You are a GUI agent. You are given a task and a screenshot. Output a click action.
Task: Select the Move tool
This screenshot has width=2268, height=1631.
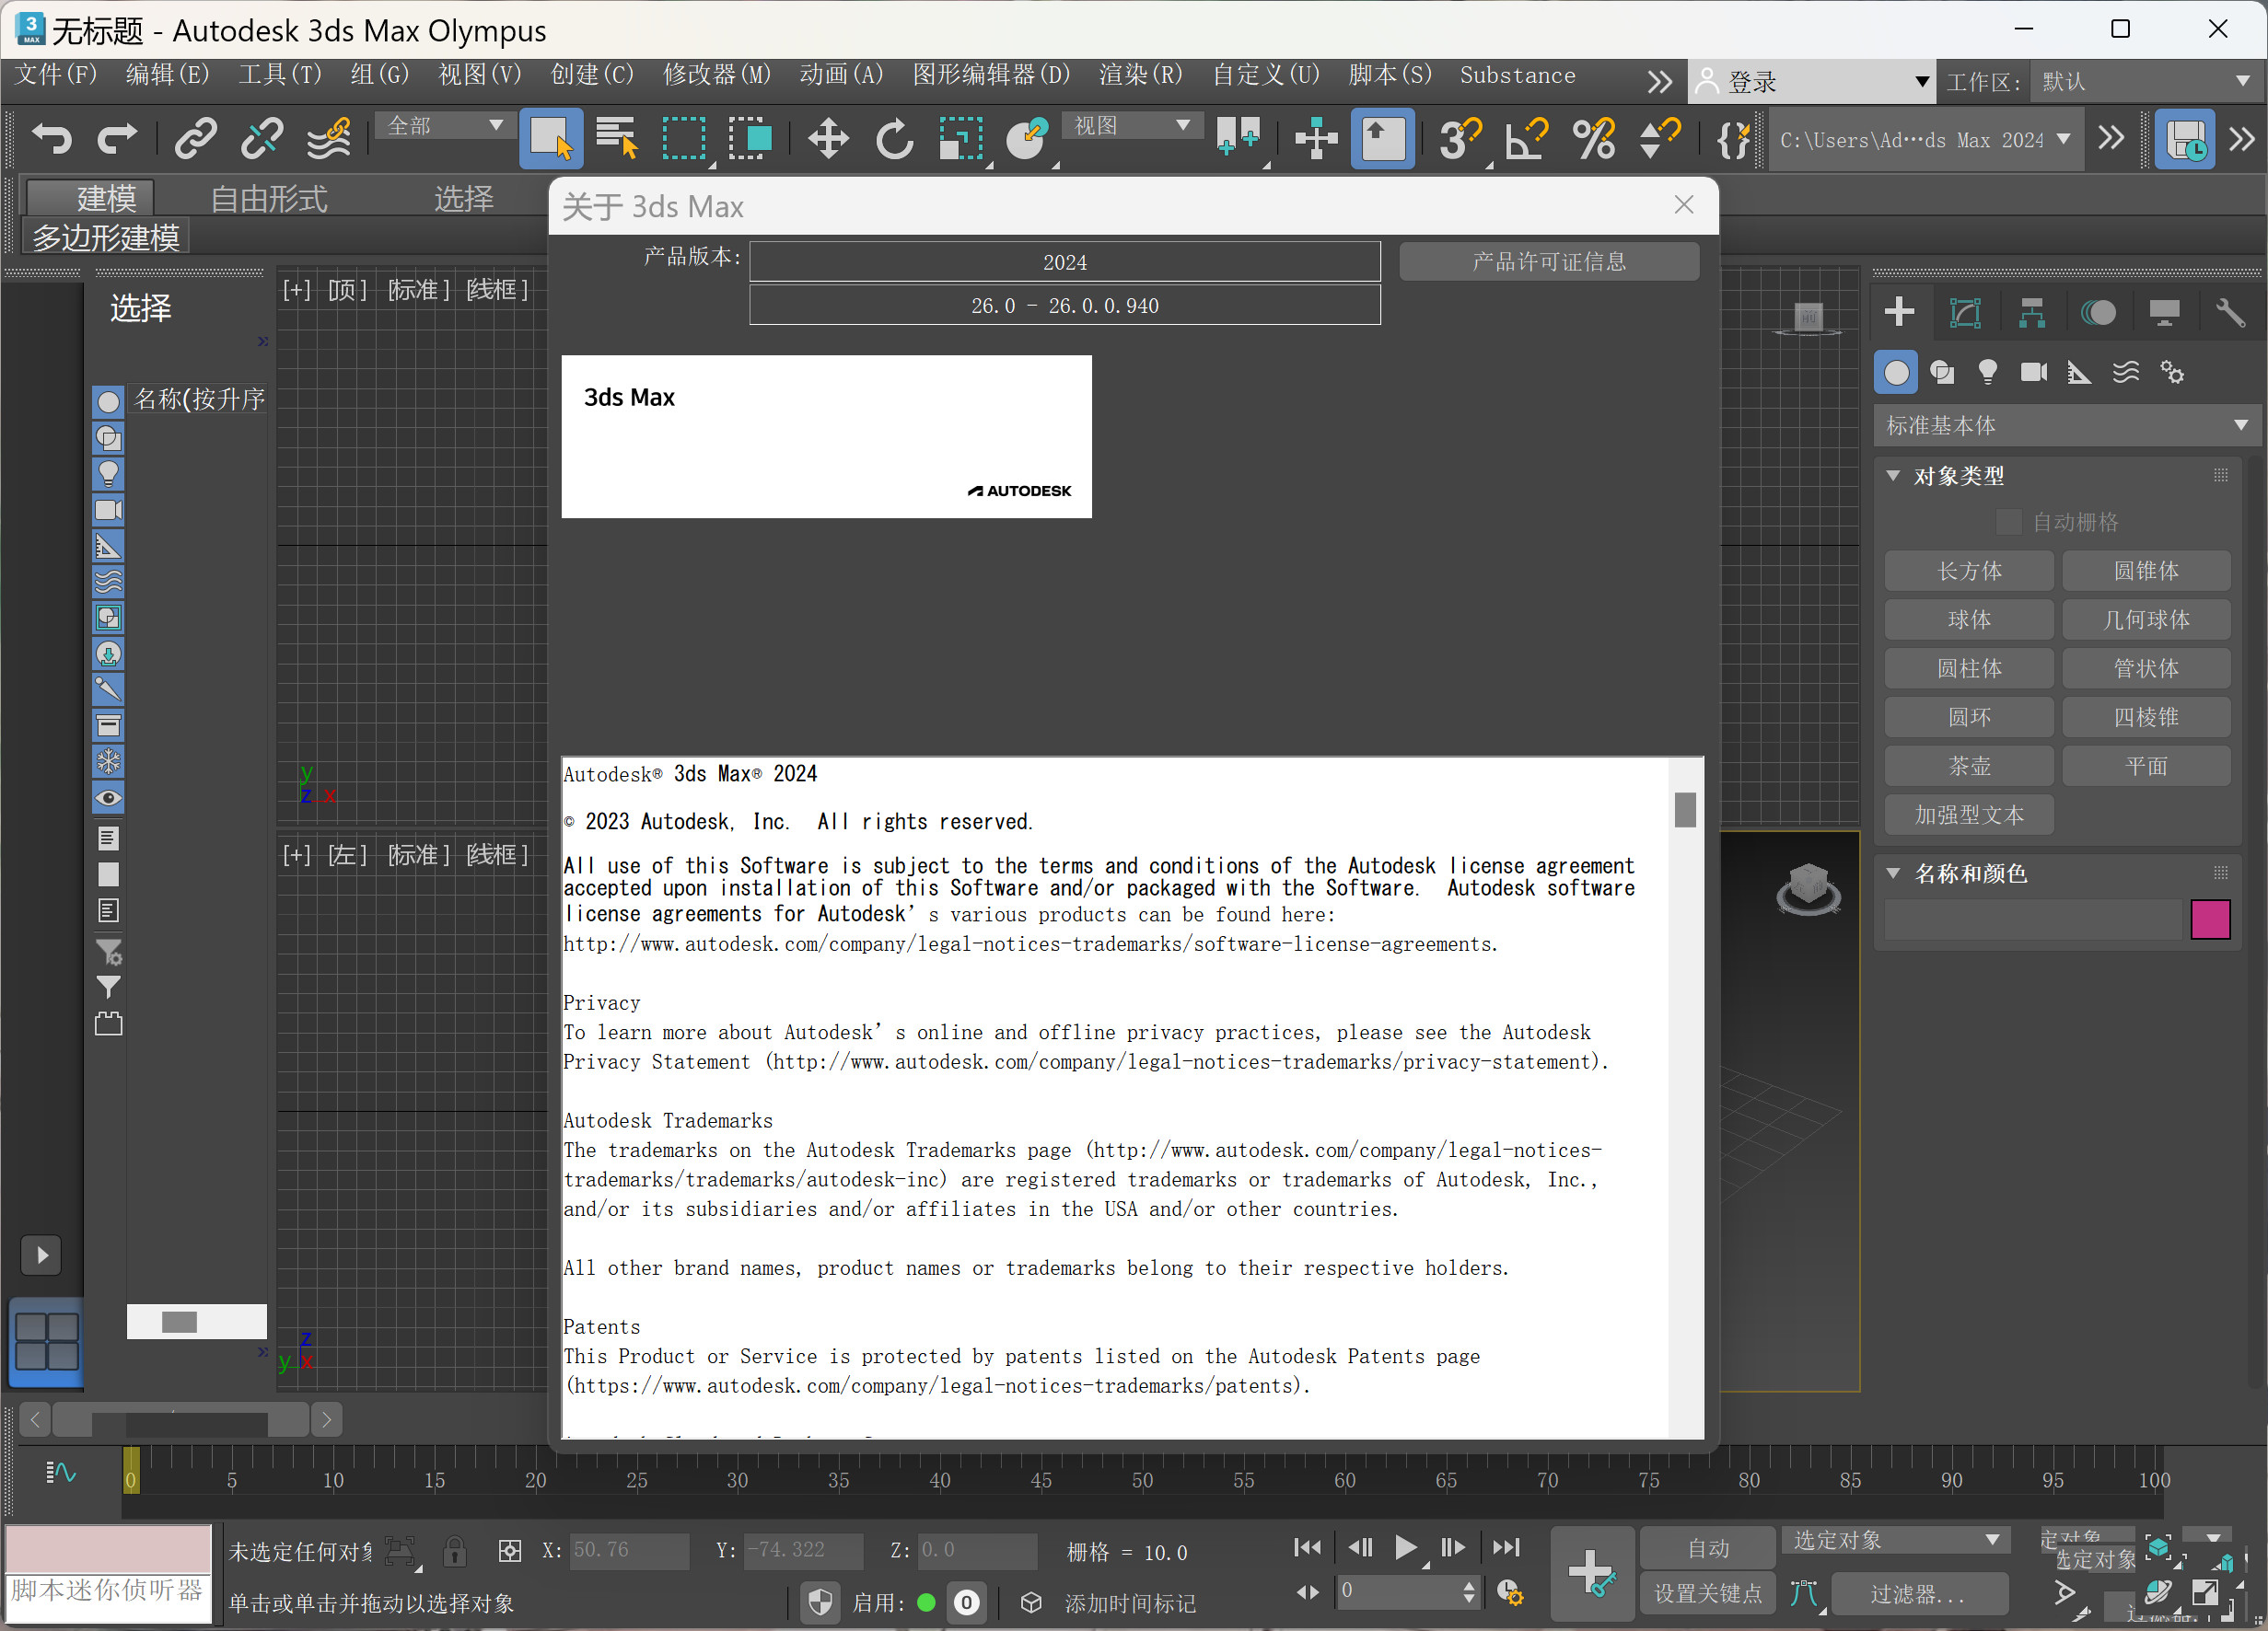[x=828, y=138]
